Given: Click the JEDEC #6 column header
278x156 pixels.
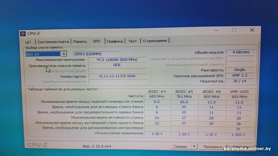Looking at the screenshot, I should [211, 92].
